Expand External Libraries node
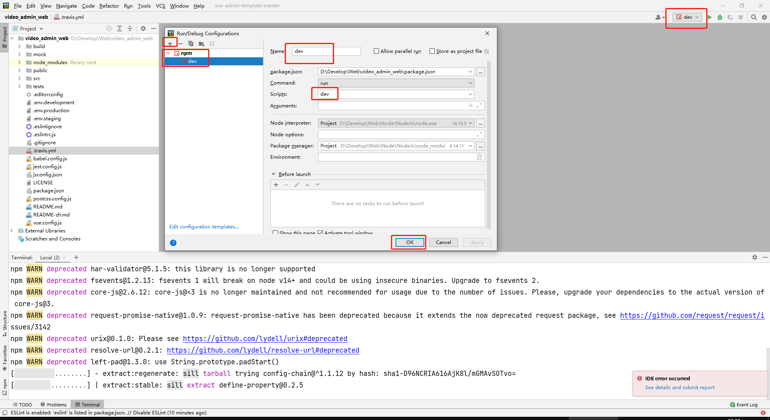This screenshot has width=770, height=420. coord(12,231)
